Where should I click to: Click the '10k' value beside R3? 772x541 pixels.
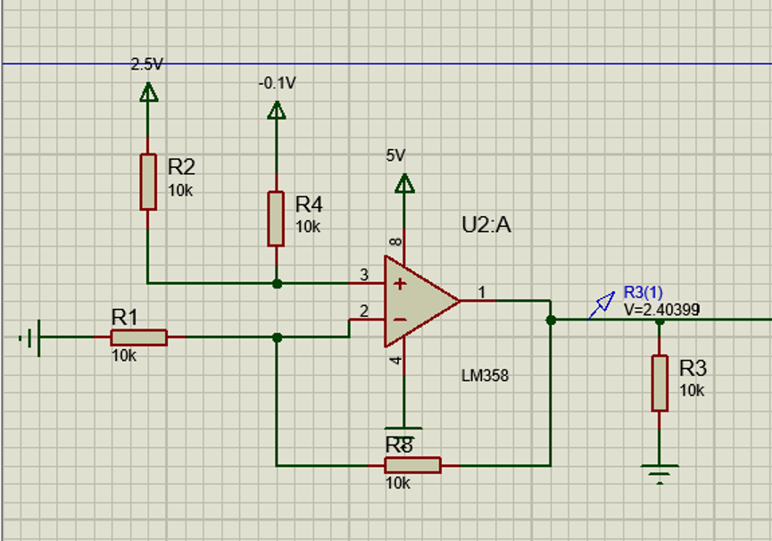click(x=692, y=390)
